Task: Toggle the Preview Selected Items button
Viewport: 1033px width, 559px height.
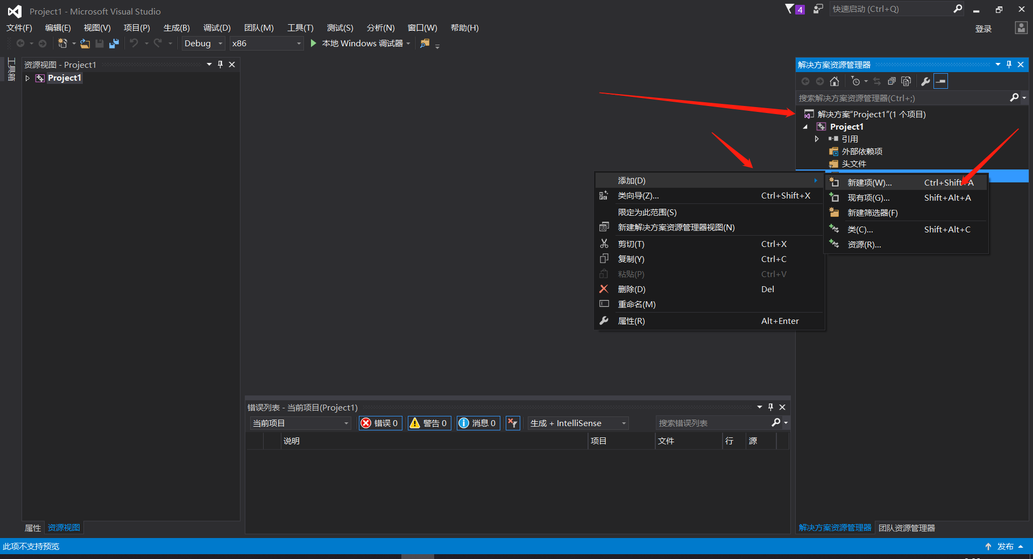Action: [x=940, y=81]
